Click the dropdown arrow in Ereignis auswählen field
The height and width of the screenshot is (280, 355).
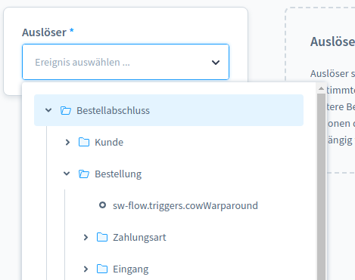pos(216,63)
